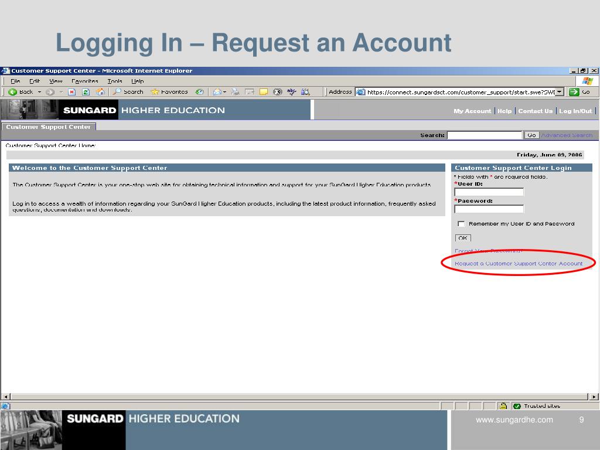Click the Mail envelope icon
The width and height of the screenshot is (600, 450).
[x=217, y=92]
